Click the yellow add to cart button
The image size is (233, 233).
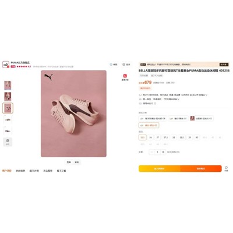pyautogui.click(x=160, y=168)
